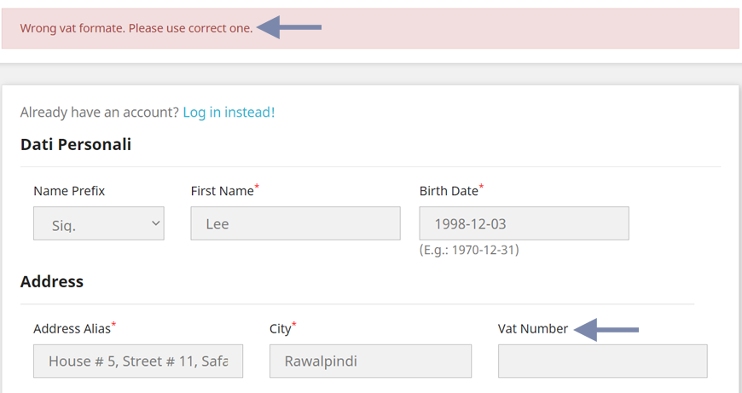Open the Name Prefix dropdown showing Sig.

[x=98, y=223]
